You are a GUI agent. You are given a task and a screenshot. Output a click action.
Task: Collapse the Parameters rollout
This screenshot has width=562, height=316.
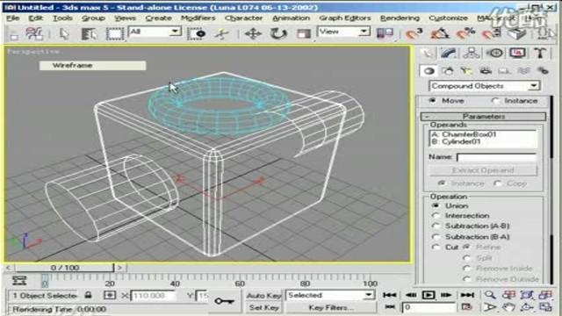coord(483,117)
